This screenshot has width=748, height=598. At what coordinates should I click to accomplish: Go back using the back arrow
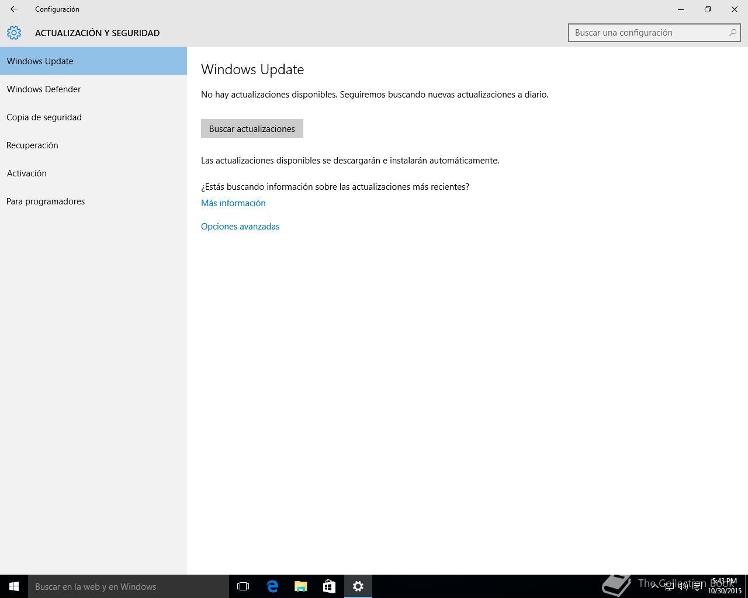click(x=14, y=9)
